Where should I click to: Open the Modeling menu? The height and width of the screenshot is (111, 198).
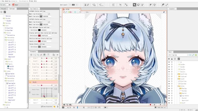[x=8, y=1]
